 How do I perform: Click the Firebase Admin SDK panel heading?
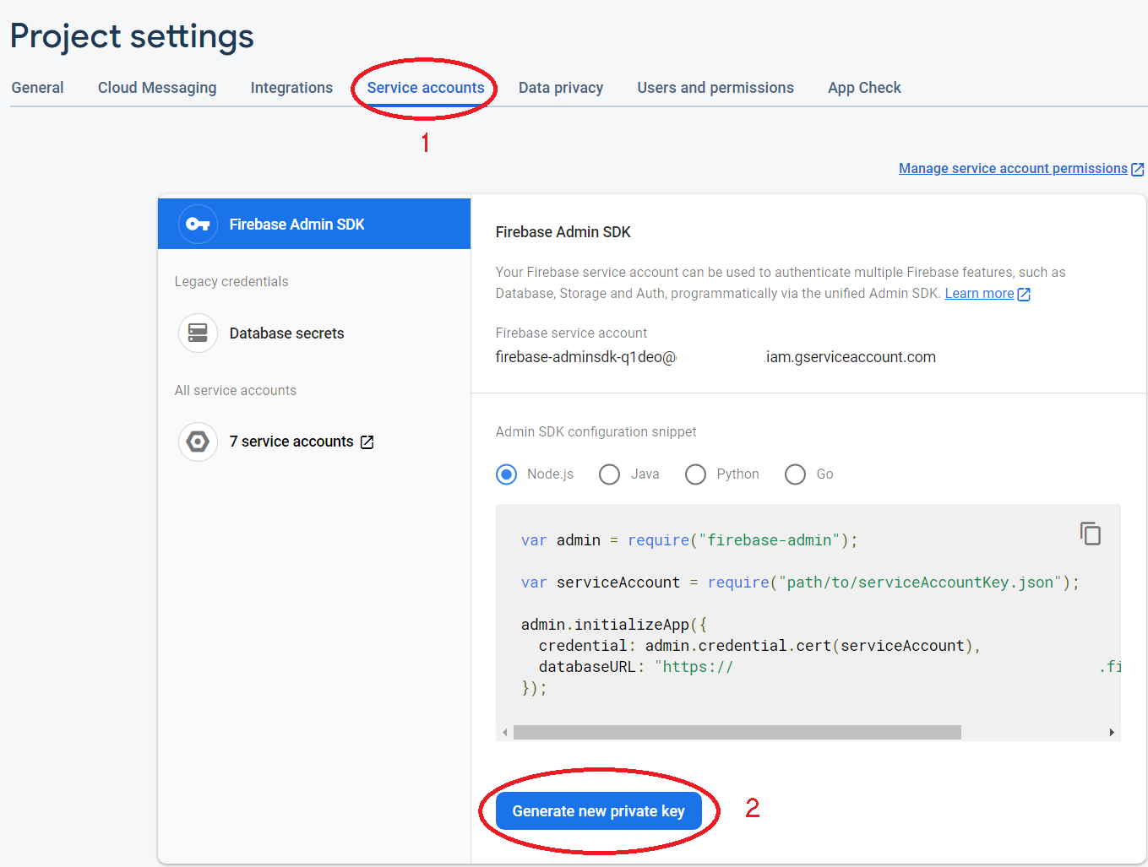coord(563,232)
